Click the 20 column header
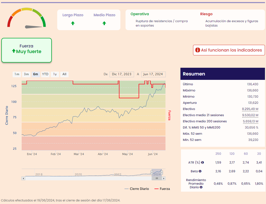Viewport: 266px width, 204px height. point(259,154)
